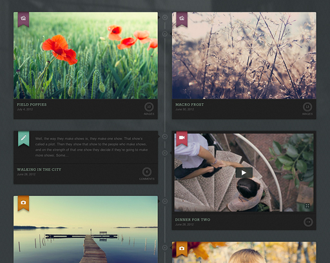Open the Dinner For Two title

tap(193, 220)
